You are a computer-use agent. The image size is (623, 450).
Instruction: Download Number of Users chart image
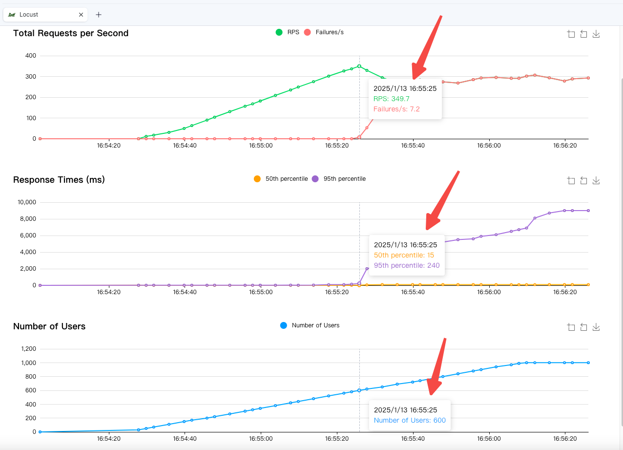coord(596,327)
